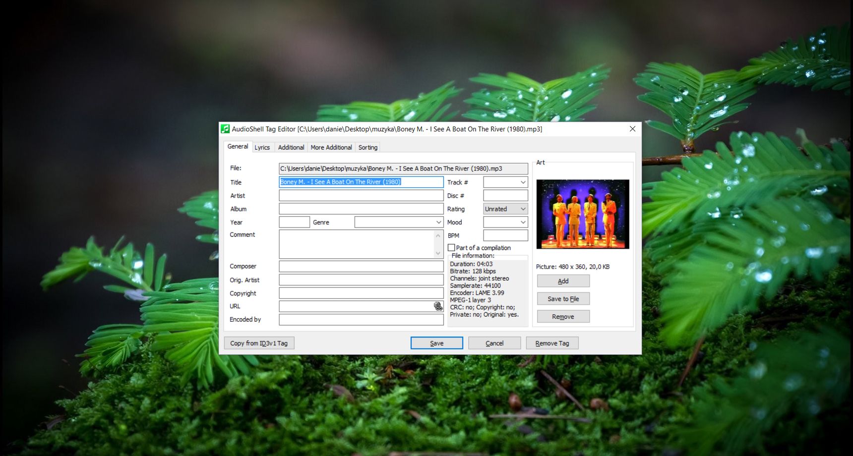Click the BPM input field
This screenshot has width=853, height=456.
505,235
